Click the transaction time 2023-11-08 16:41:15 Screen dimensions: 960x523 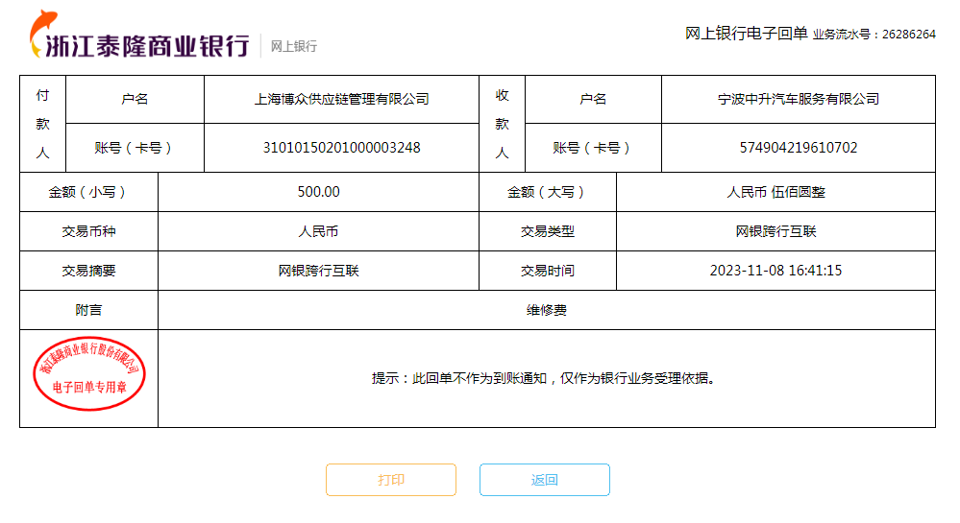pyautogui.click(x=775, y=271)
